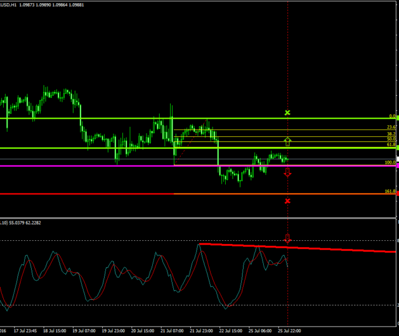Click the 19 Jul 07:00 time axis label
The image size is (399, 336).
point(85,330)
